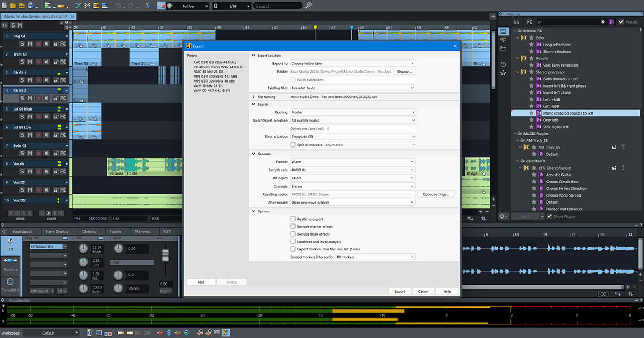Click zoom in waveform icon in bottom toolbar
The width and height of the screenshot is (644, 338).
click(200, 332)
